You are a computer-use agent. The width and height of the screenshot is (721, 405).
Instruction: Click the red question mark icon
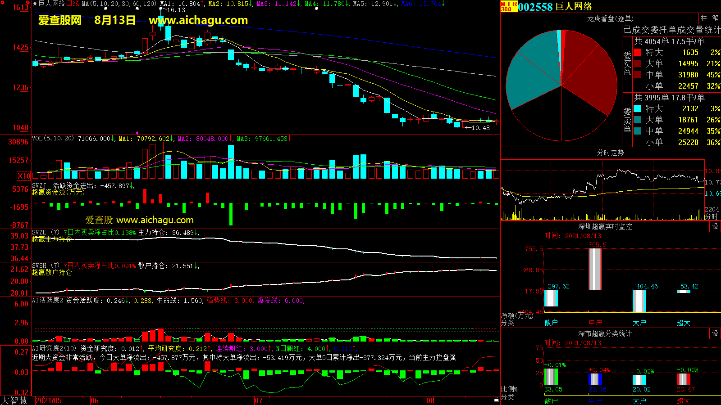tap(27, 3)
